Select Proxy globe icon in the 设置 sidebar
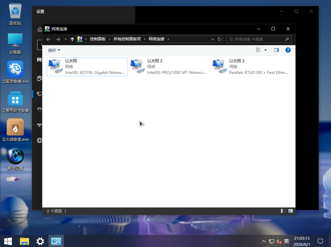Screen dimensions: 331x247 [x=39, y=140]
